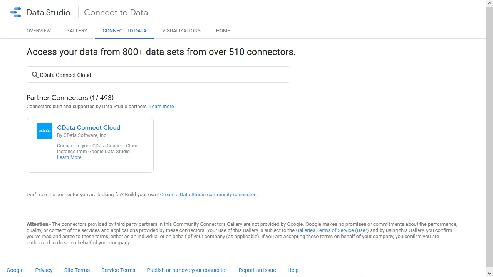
Task: Click Learn More on the CData card
Action: [x=69, y=157]
